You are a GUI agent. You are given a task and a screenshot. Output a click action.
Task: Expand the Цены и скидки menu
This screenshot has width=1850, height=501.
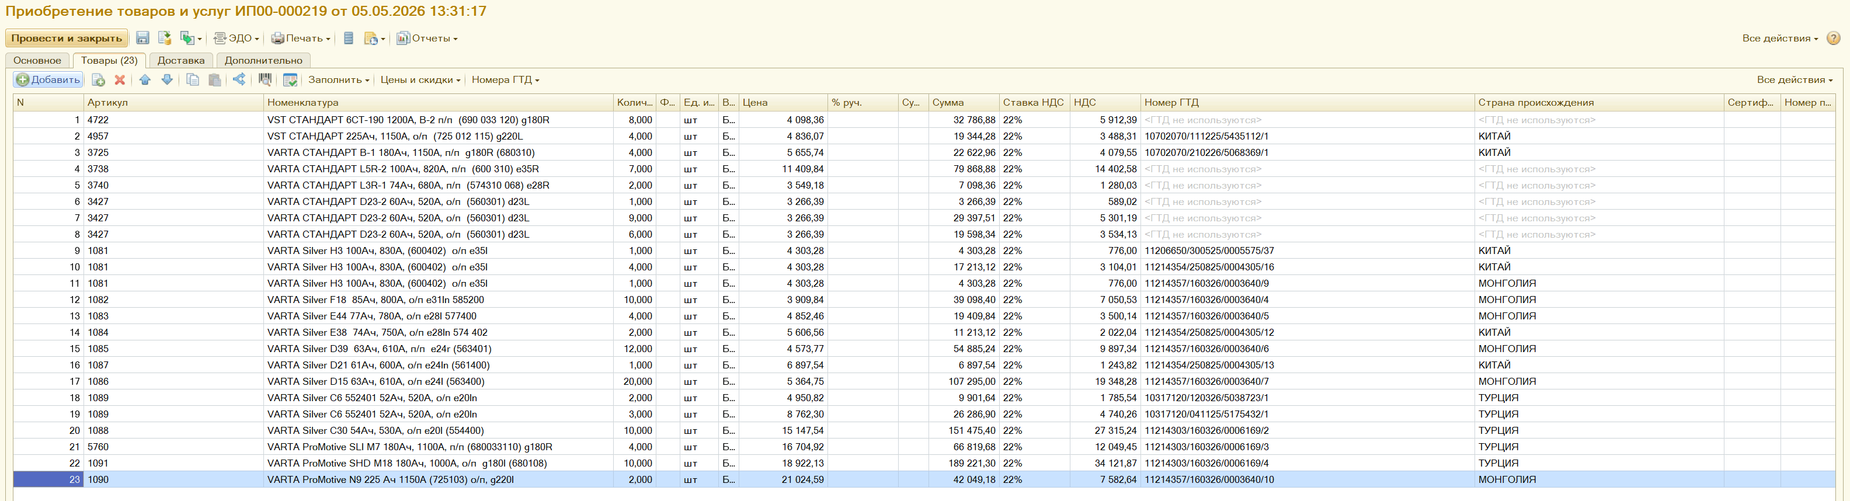(x=420, y=79)
